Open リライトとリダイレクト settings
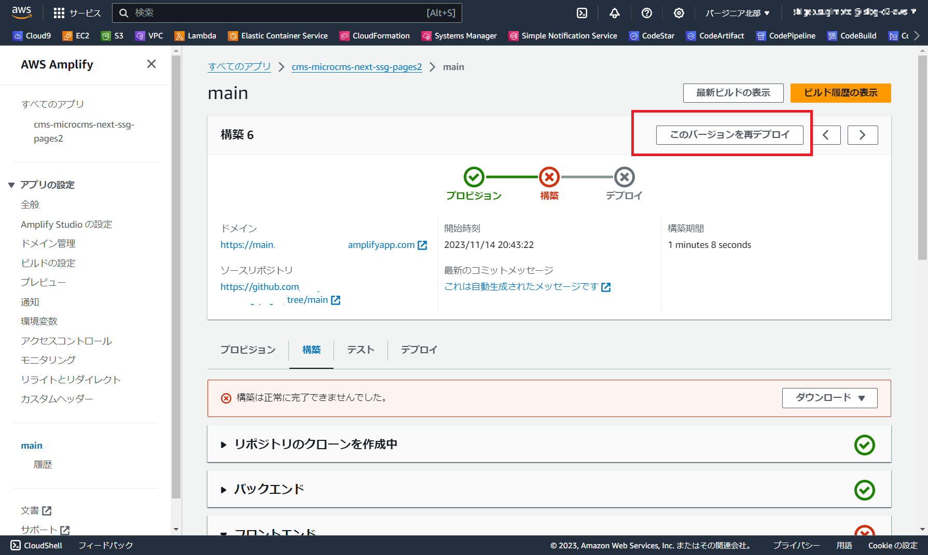Viewport: 928px width, 555px height. (71, 380)
